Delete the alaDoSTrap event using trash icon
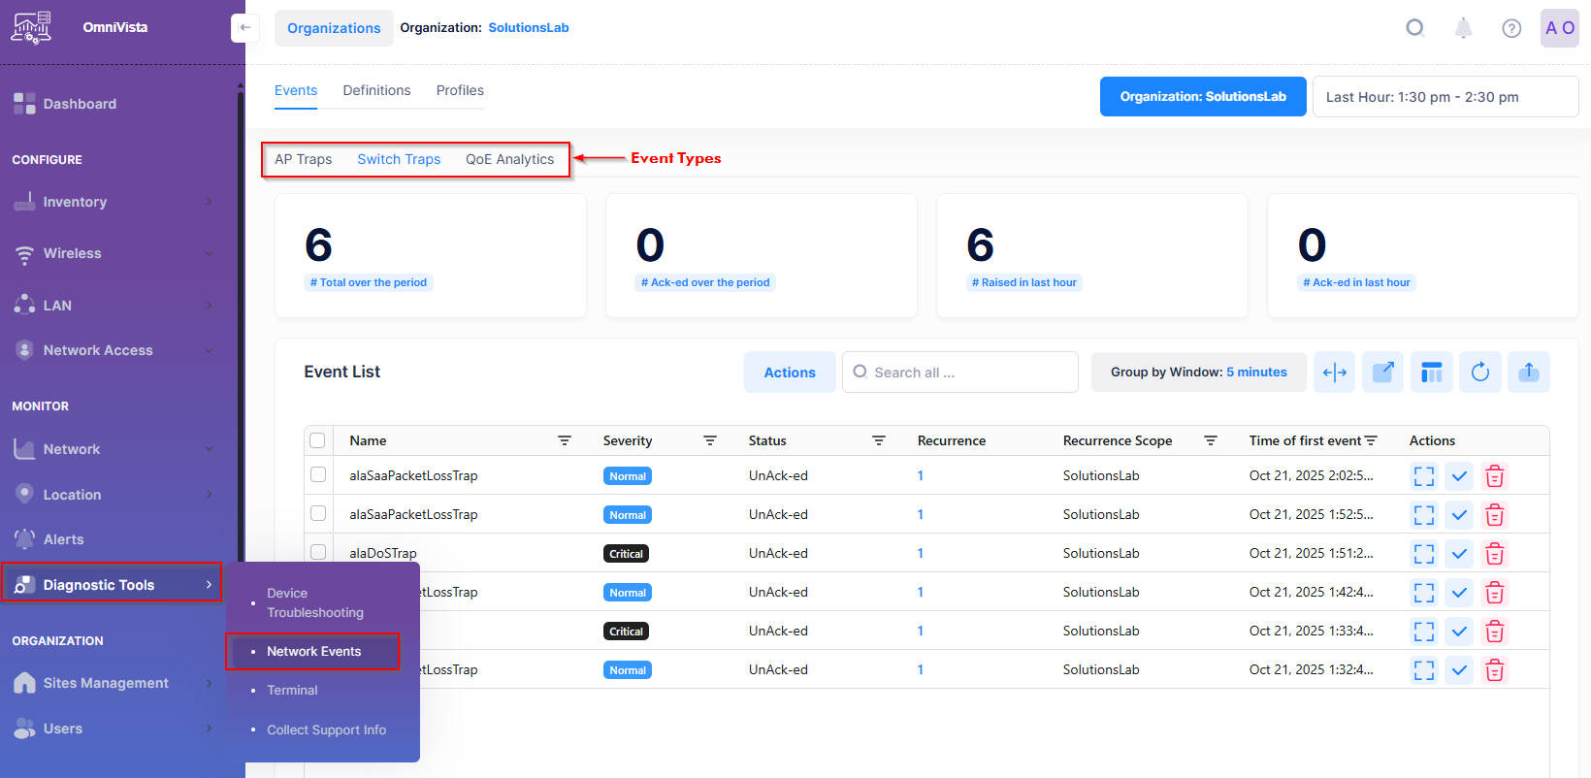Image resolution: width=1591 pixels, height=778 pixels. tap(1494, 554)
